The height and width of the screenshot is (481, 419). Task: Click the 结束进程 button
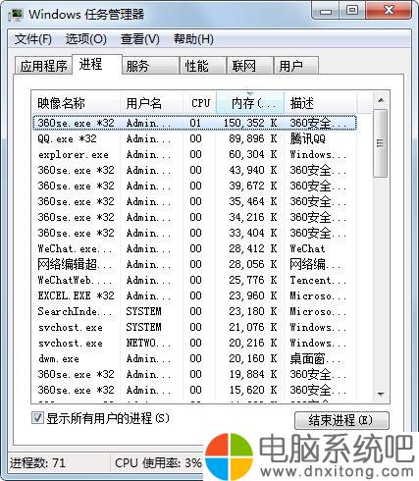point(341,420)
